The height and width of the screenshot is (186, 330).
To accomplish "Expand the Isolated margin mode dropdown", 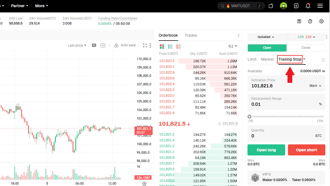I will click(266, 37).
